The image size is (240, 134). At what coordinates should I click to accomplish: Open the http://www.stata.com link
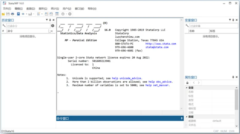tap(161, 44)
